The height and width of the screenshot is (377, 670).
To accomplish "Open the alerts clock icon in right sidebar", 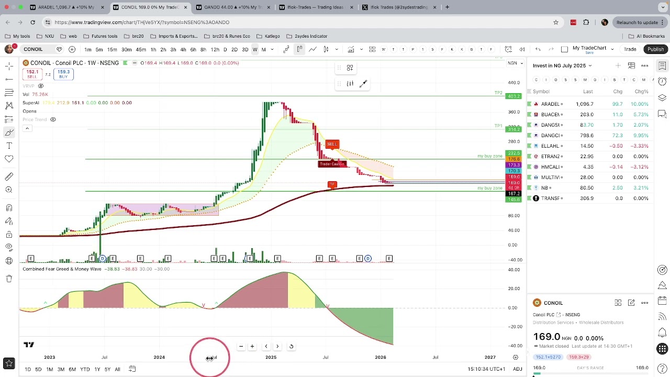I will pyautogui.click(x=662, y=82).
